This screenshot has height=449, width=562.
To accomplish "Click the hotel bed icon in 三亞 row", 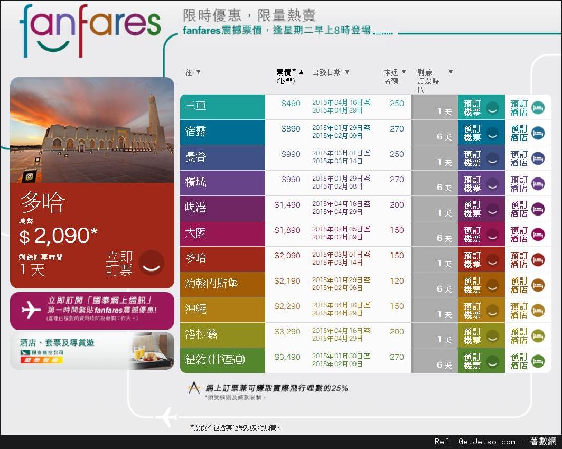I will click(x=538, y=108).
